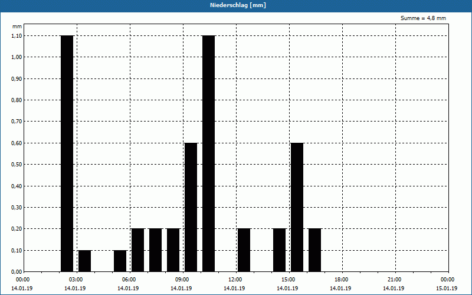Image resolution: width=472 pixels, height=295 pixels.
Task: Click the '14.01.19' date under 12:00
Action: (x=234, y=289)
